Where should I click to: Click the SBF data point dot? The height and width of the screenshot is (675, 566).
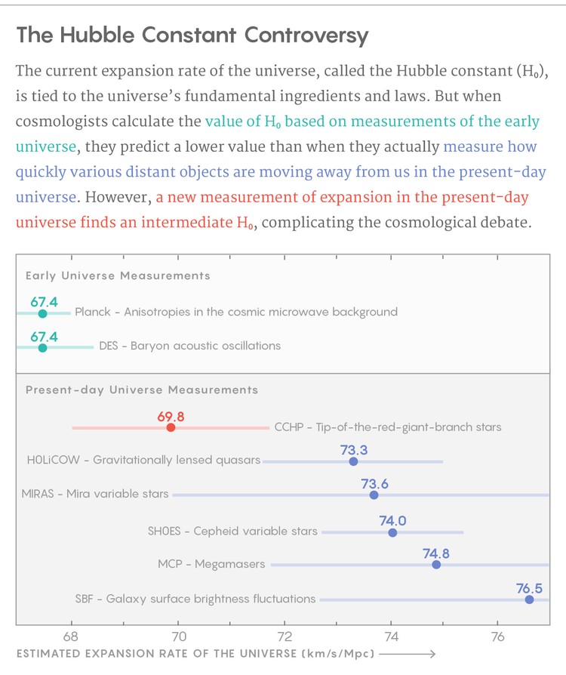[x=529, y=599]
